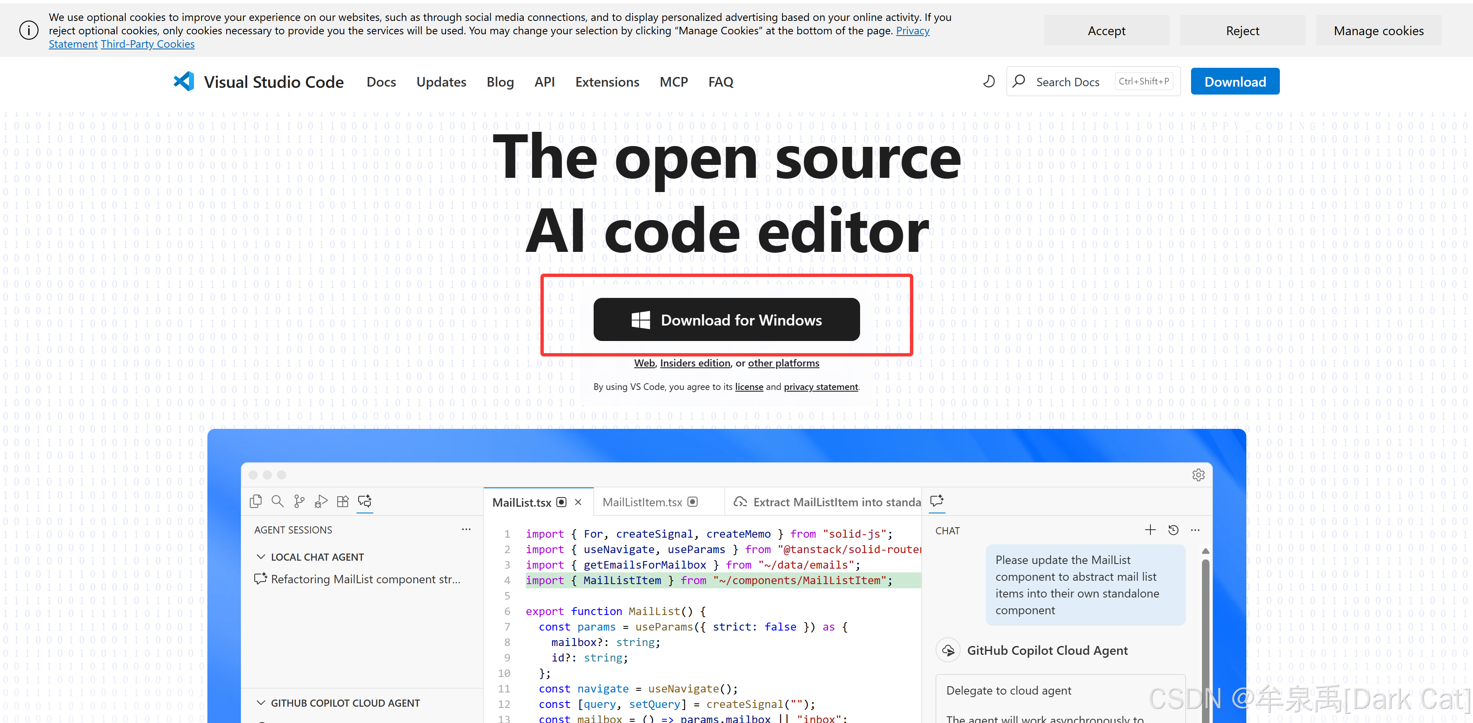
Task: Click the plus icon for new chat
Action: tap(1150, 530)
